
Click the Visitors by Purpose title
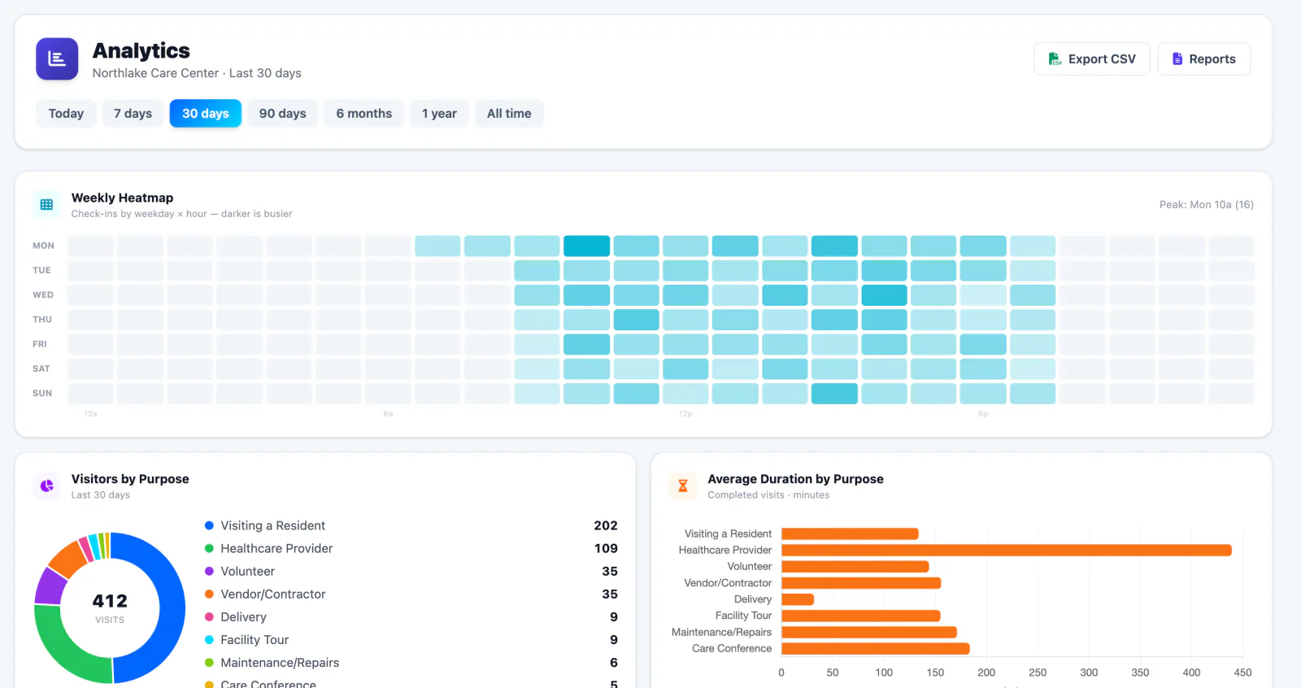pyautogui.click(x=130, y=479)
